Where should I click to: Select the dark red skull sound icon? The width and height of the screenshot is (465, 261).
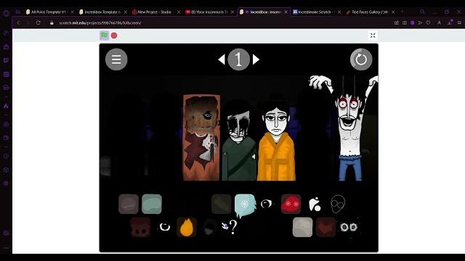pyautogui.click(x=140, y=227)
